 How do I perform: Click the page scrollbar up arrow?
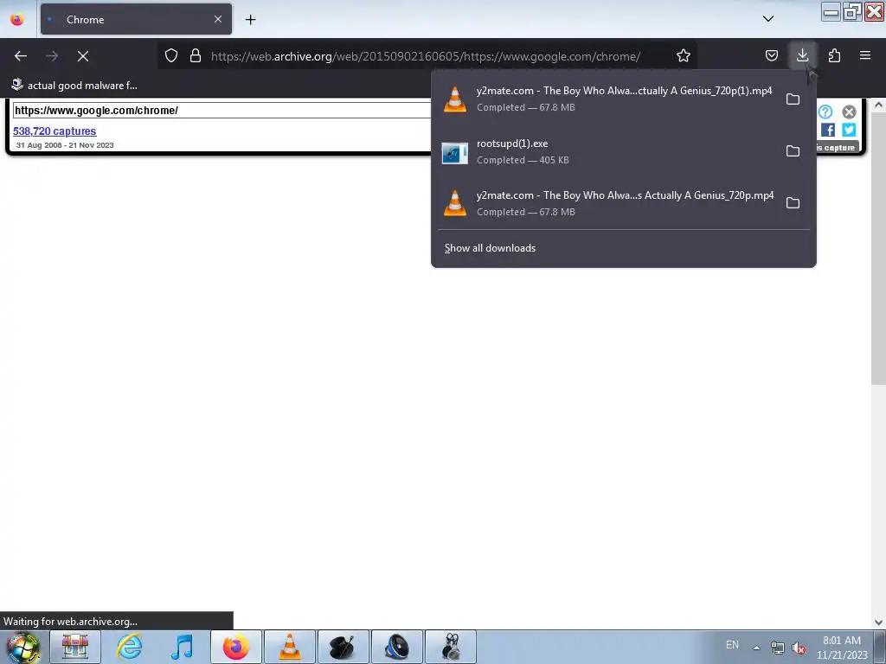click(878, 105)
